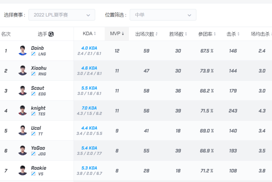Click the TES team label

42,114
